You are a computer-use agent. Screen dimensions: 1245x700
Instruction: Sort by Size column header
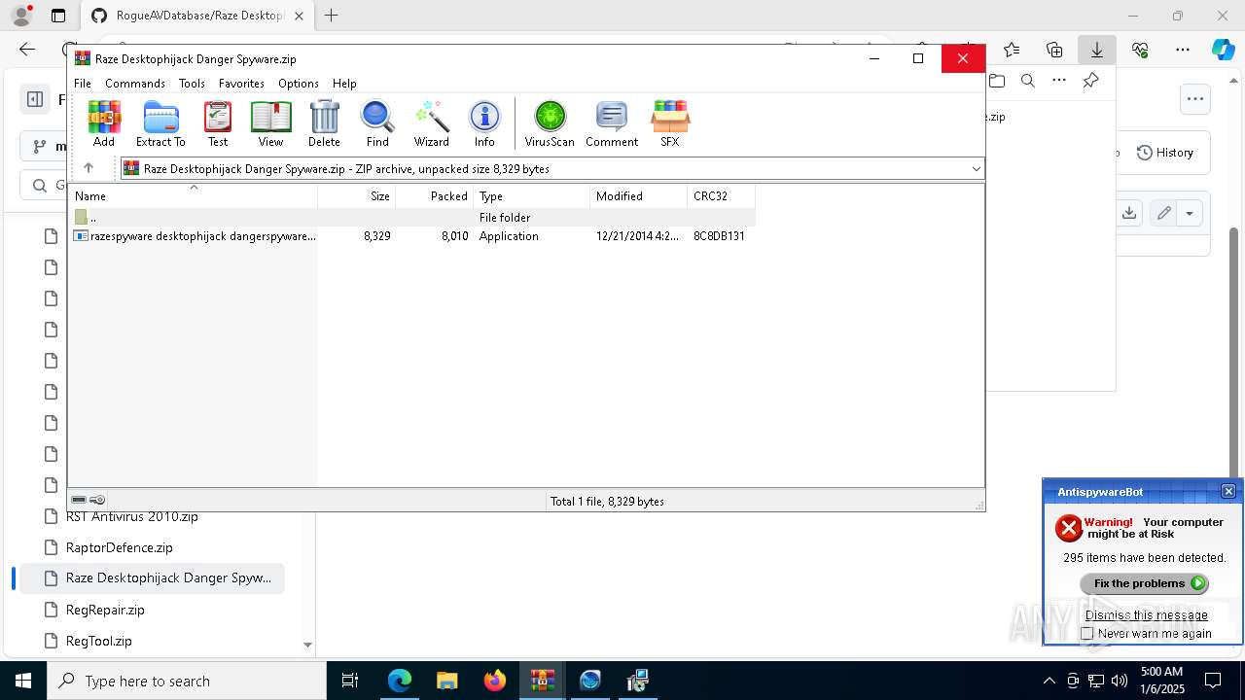tap(357, 196)
